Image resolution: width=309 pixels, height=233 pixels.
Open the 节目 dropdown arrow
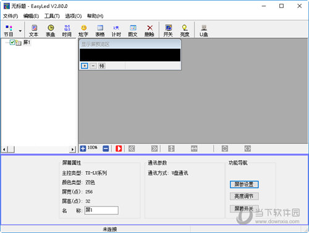coord(20,31)
